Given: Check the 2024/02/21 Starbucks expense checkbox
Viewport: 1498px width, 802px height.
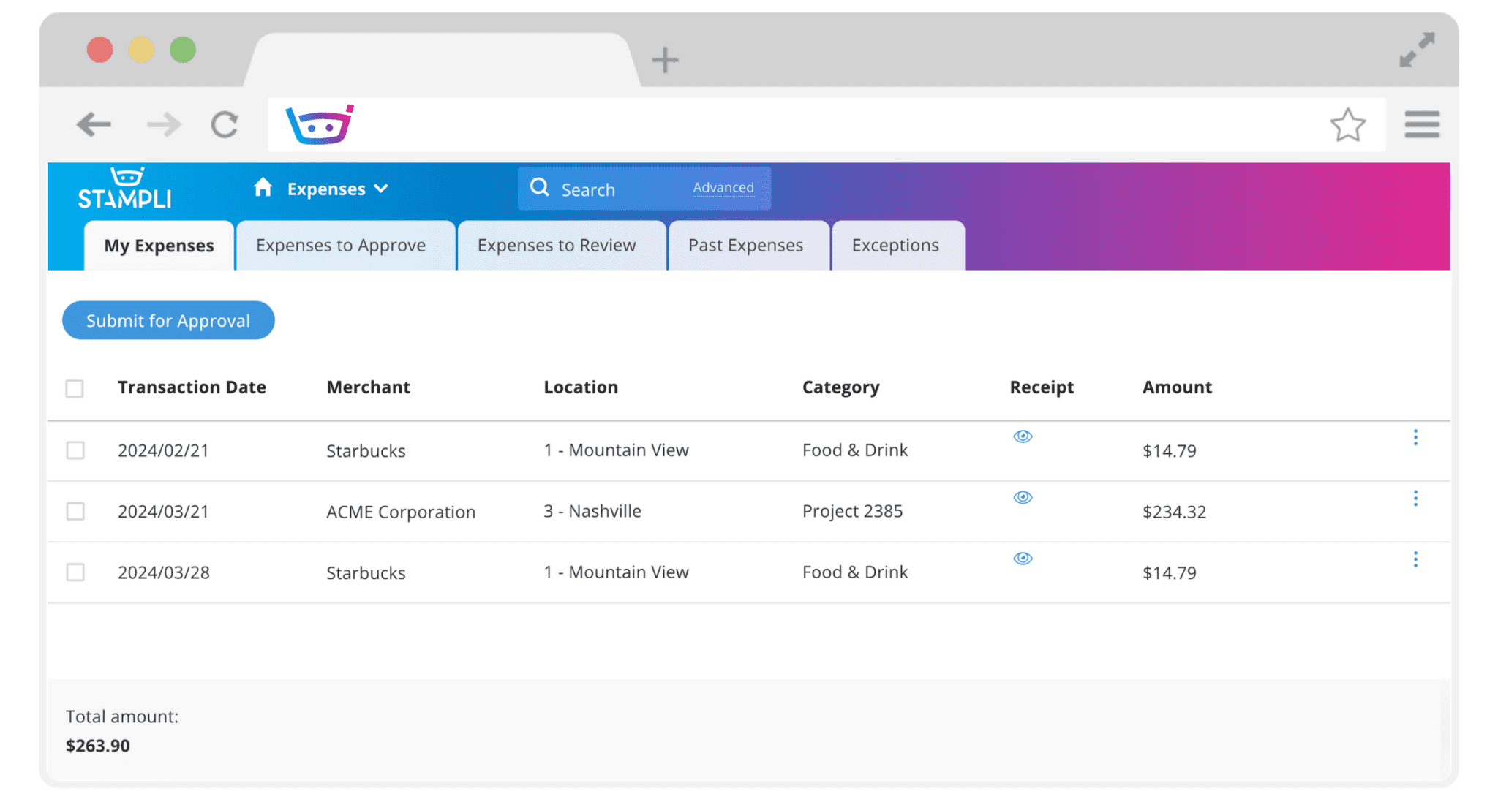Looking at the screenshot, I should click(x=75, y=450).
